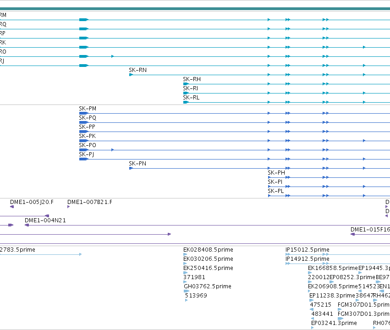
Task: Select the purple arrow under DME1-007B21.F
Action: point(69,207)
